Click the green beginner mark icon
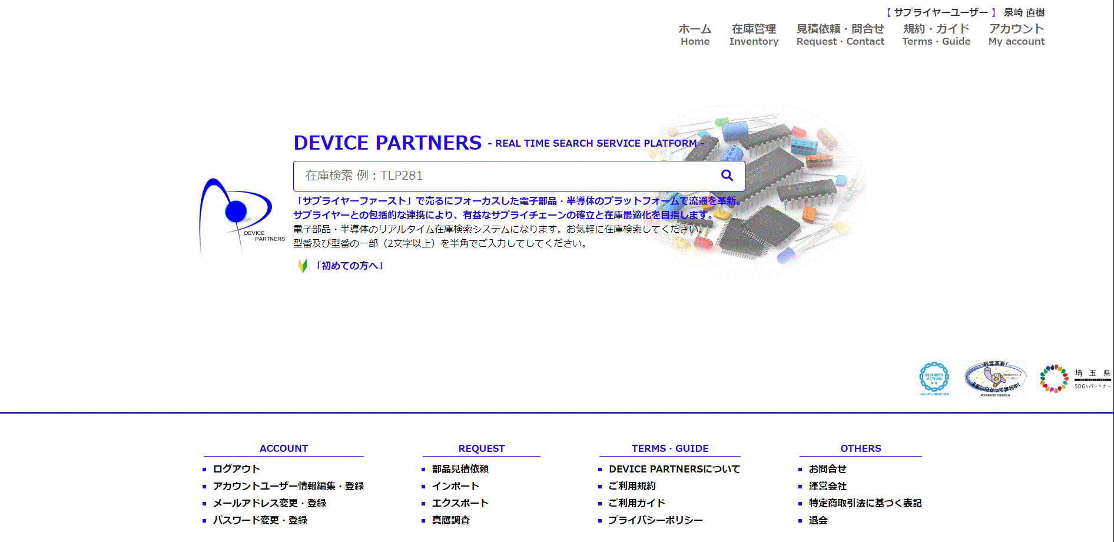1114x542 pixels. coord(303,266)
